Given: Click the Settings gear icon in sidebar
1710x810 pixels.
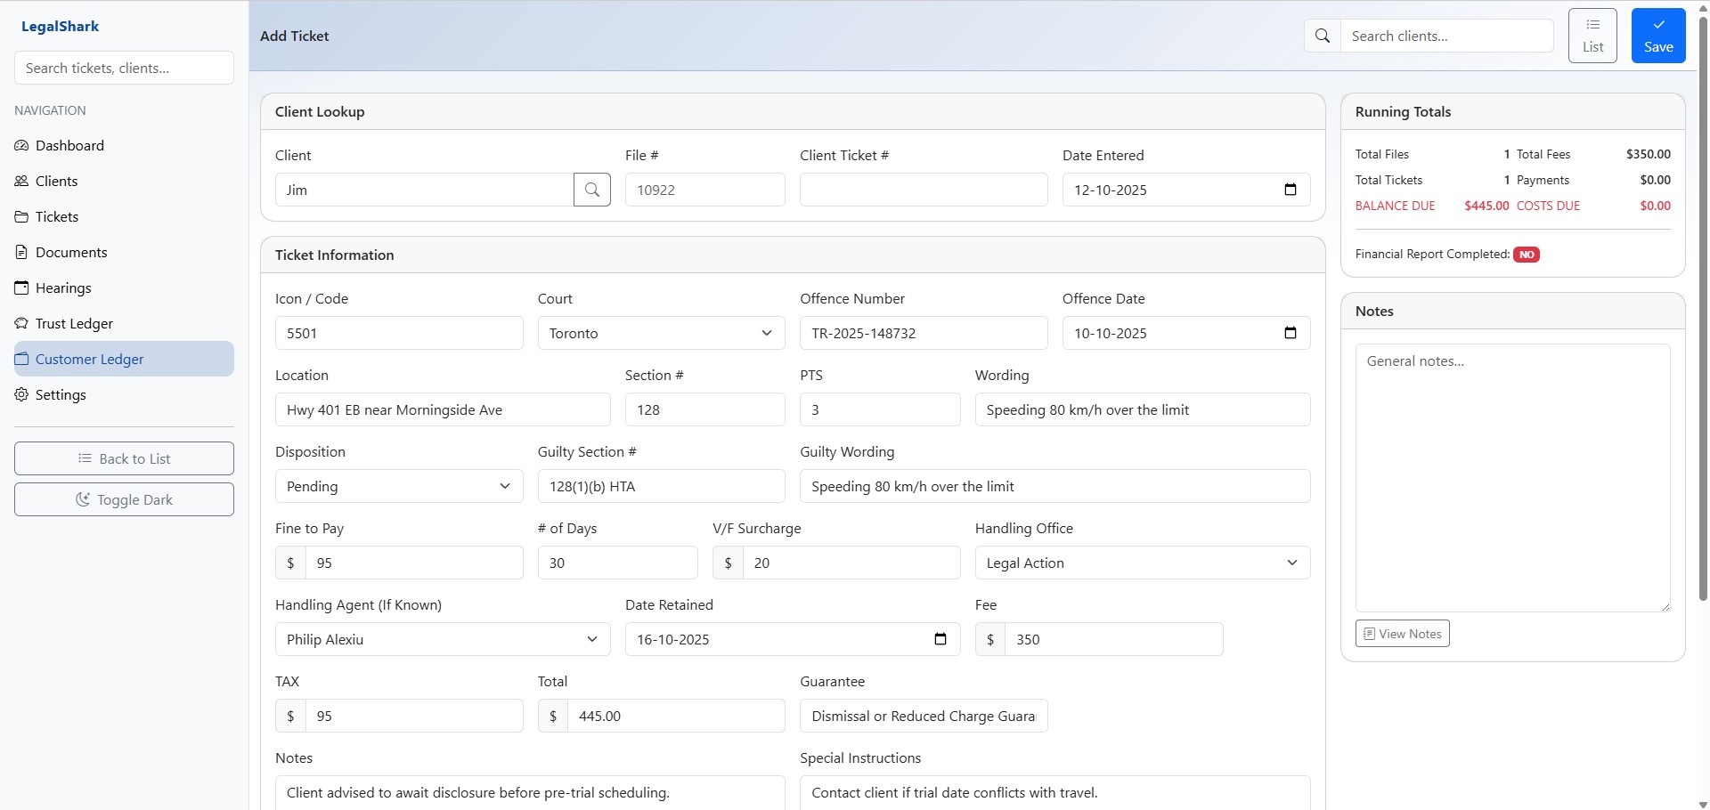Looking at the screenshot, I should 21,394.
